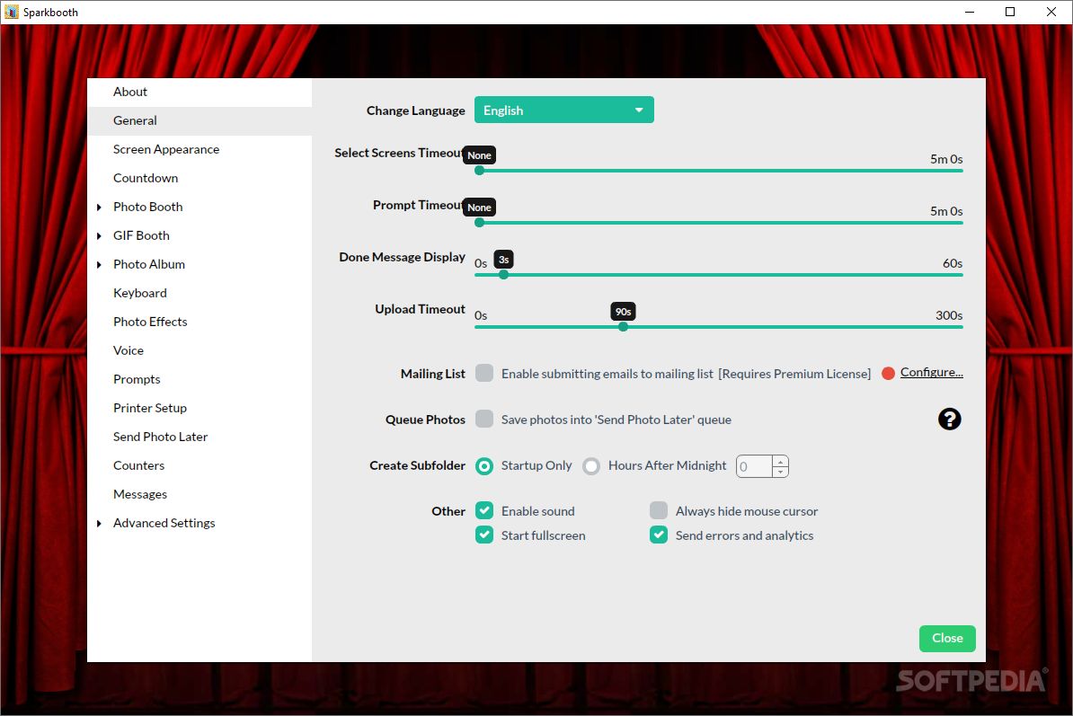Open Voice settings
The image size is (1073, 716).
pyautogui.click(x=200, y=350)
